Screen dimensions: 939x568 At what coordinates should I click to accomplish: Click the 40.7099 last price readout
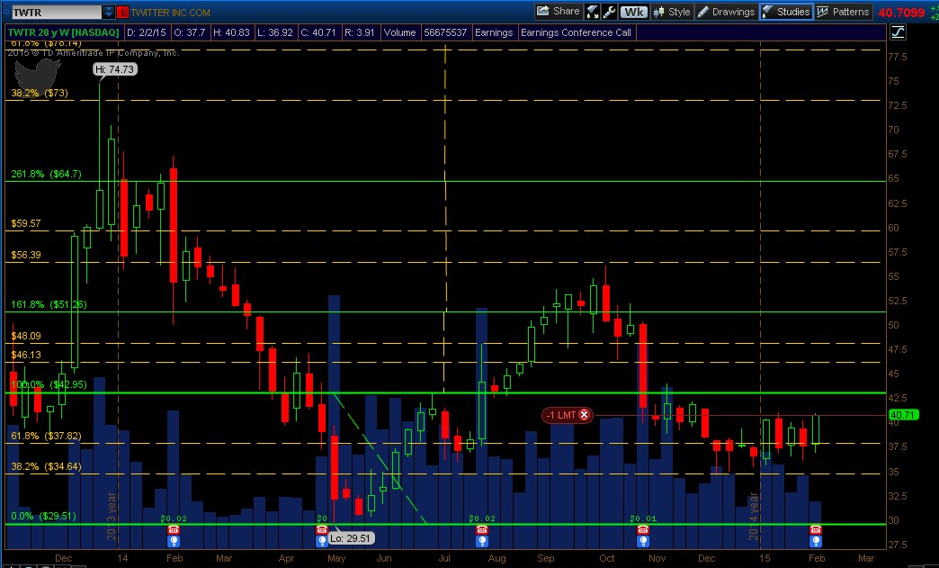[x=901, y=12]
